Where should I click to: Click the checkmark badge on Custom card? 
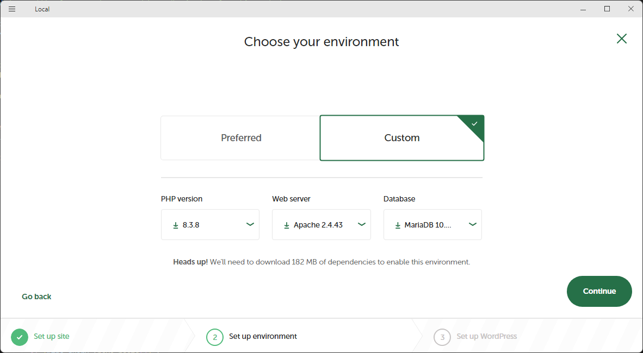click(x=475, y=124)
